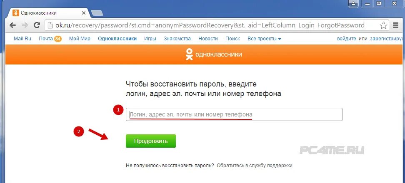Click the browser back arrow
The width and height of the screenshot is (405, 183).
tap(12, 25)
